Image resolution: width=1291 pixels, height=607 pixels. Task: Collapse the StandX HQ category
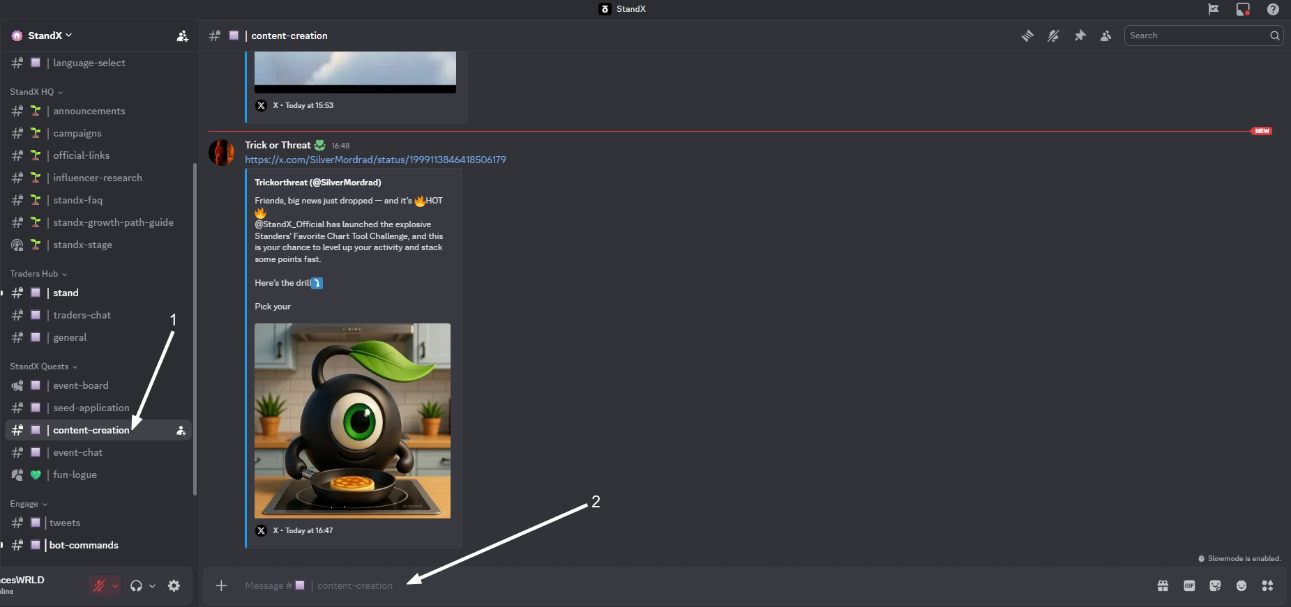(x=36, y=92)
